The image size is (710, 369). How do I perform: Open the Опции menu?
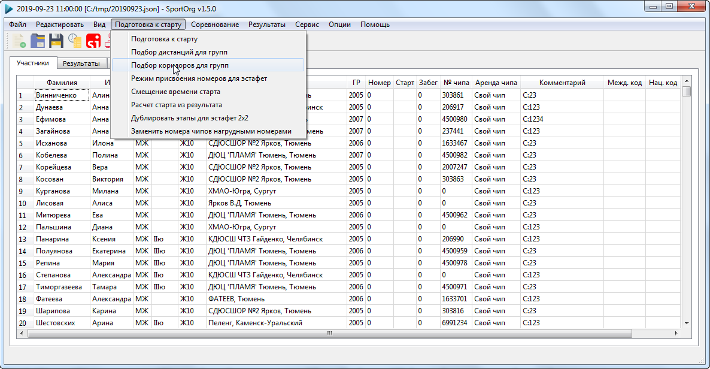[x=339, y=25]
